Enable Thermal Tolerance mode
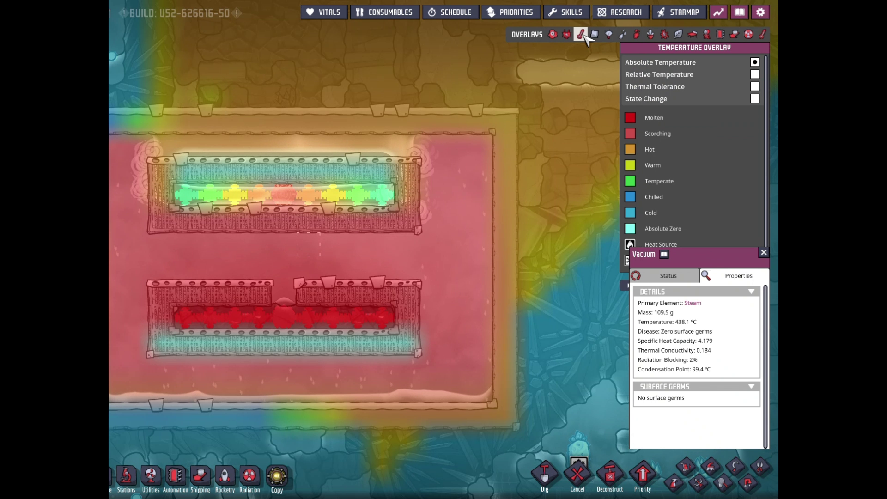The height and width of the screenshot is (499, 887). (755, 86)
